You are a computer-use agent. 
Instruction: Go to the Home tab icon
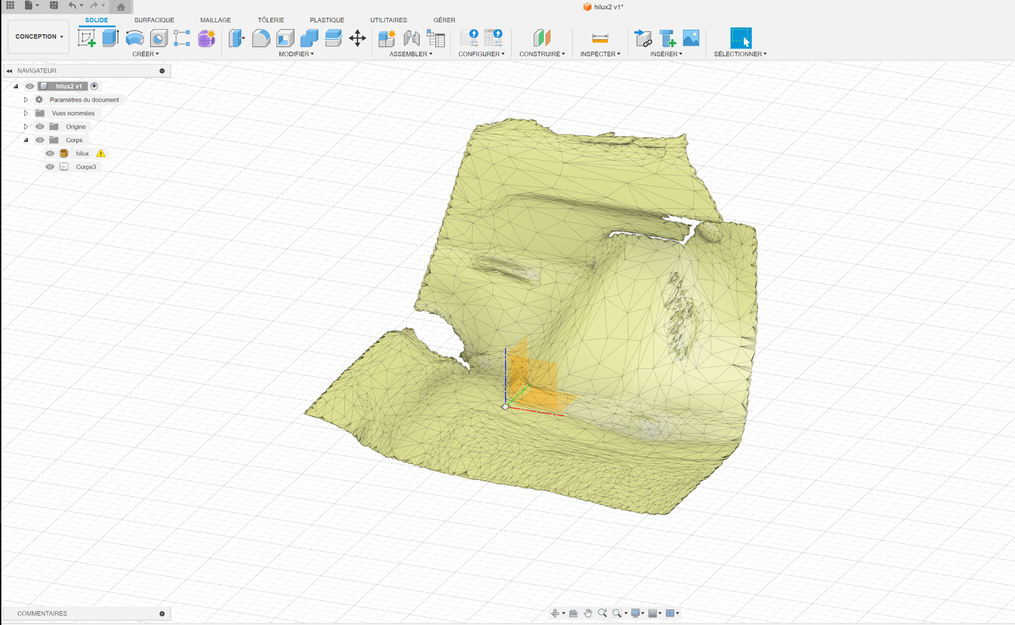pyautogui.click(x=121, y=6)
